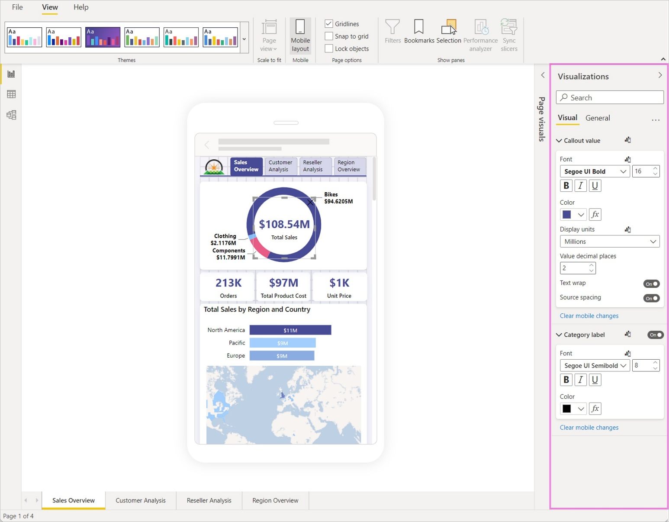Image resolution: width=669 pixels, height=522 pixels.
Task: Apply Underline to callout value font
Action: (595, 186)
